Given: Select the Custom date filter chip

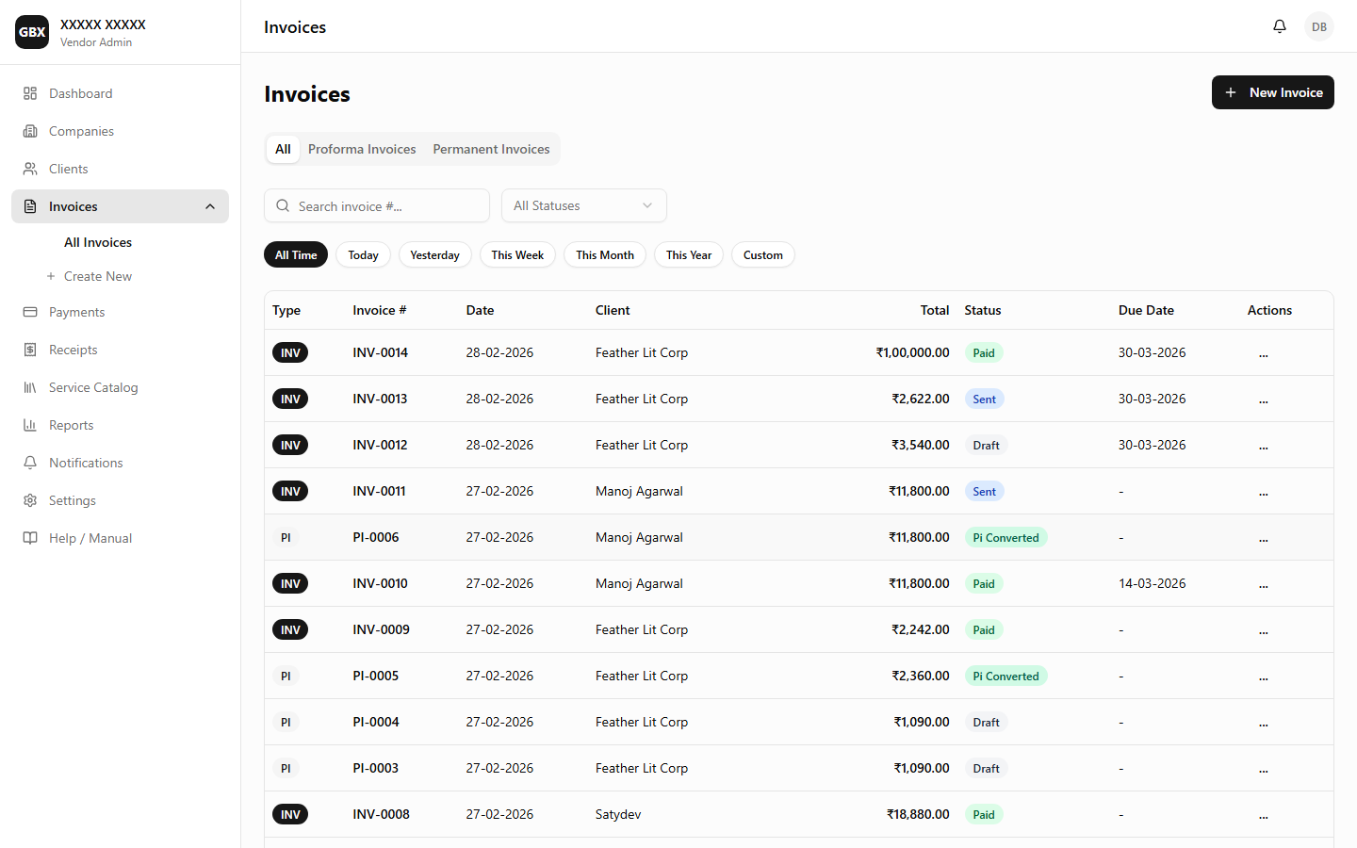Looking at the screenshot, I should (763, 254).
